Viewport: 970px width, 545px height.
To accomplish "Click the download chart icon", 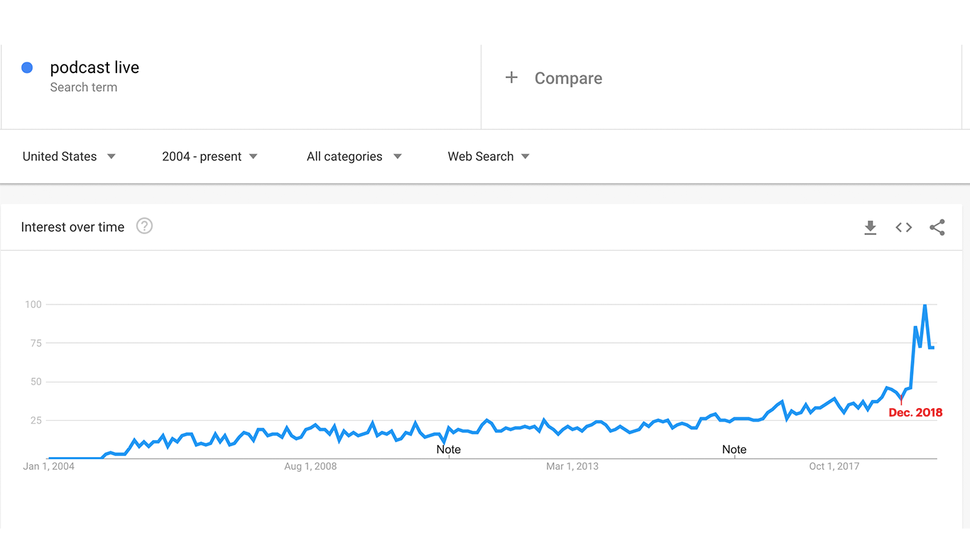I will [870, 228].
